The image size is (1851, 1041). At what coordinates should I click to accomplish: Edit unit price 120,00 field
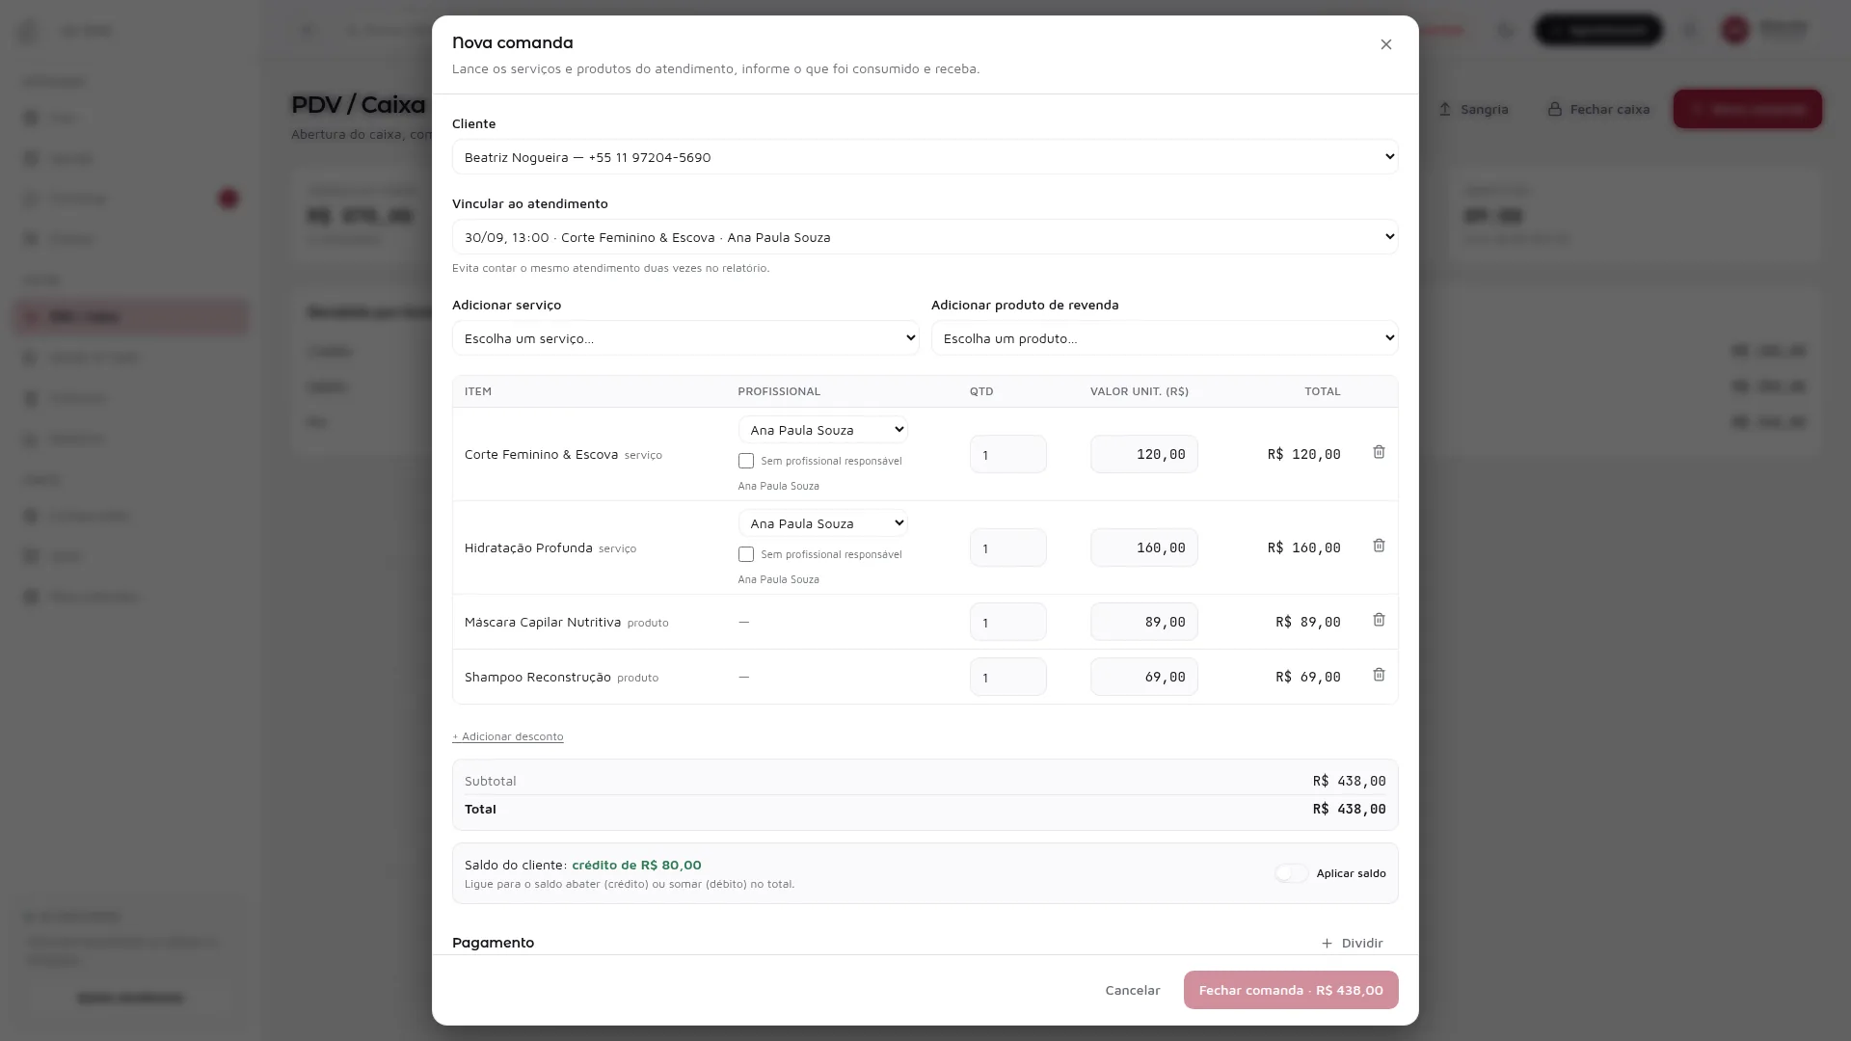[x=1143, y=454]
